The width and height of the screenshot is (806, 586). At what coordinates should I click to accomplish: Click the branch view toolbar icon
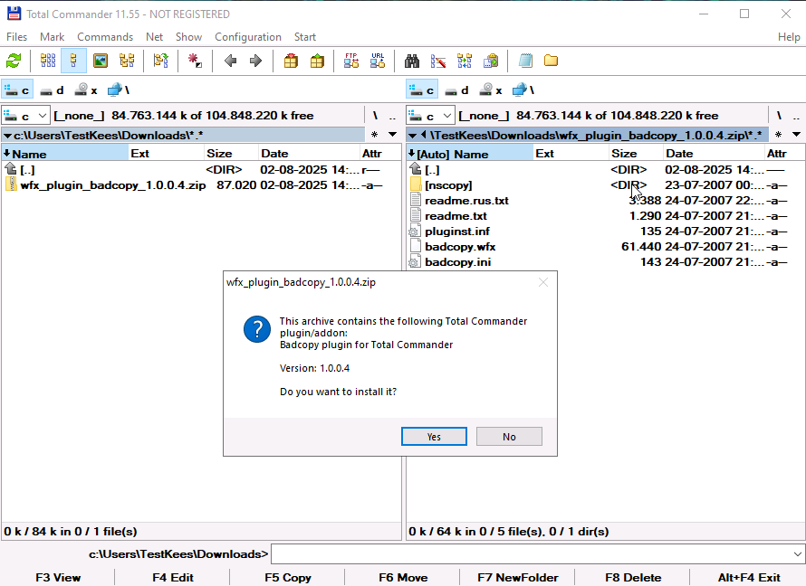pyautogui.click(x=161, y=61)
